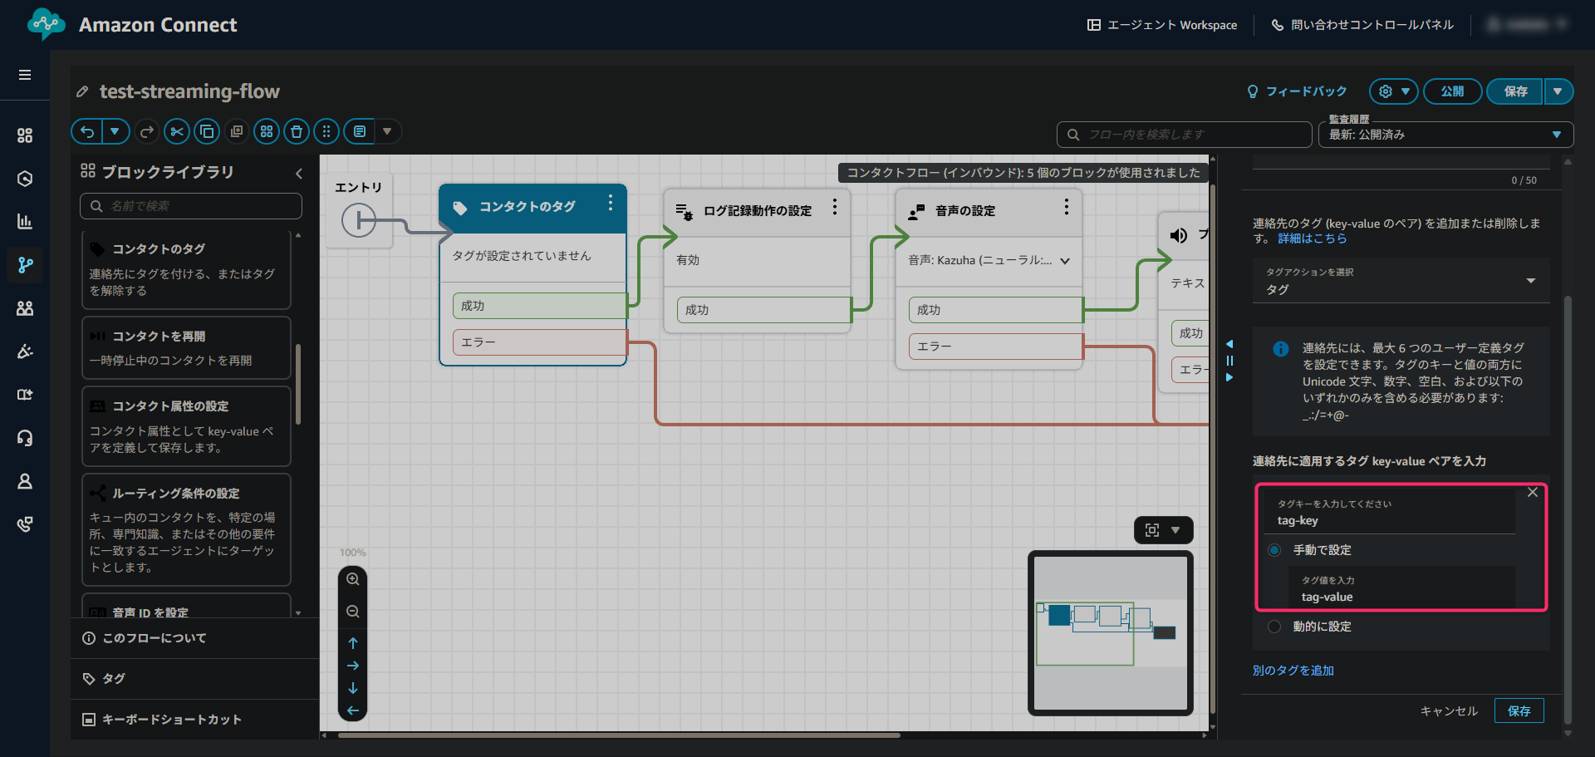Open 音声の設定 block options menu

[x=1067, y=207]
